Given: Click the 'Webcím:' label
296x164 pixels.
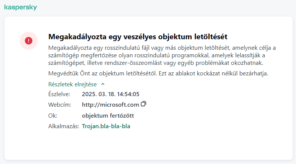Looking at the screenshot, I should point(59,105).
